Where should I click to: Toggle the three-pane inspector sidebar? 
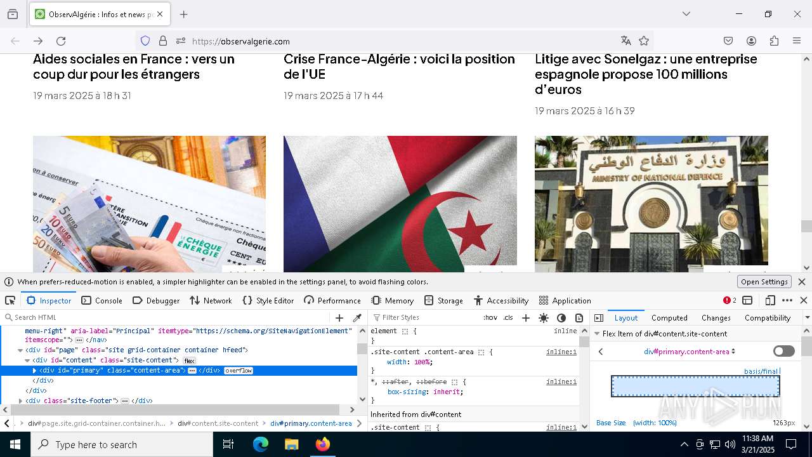[x=599, y=318]
